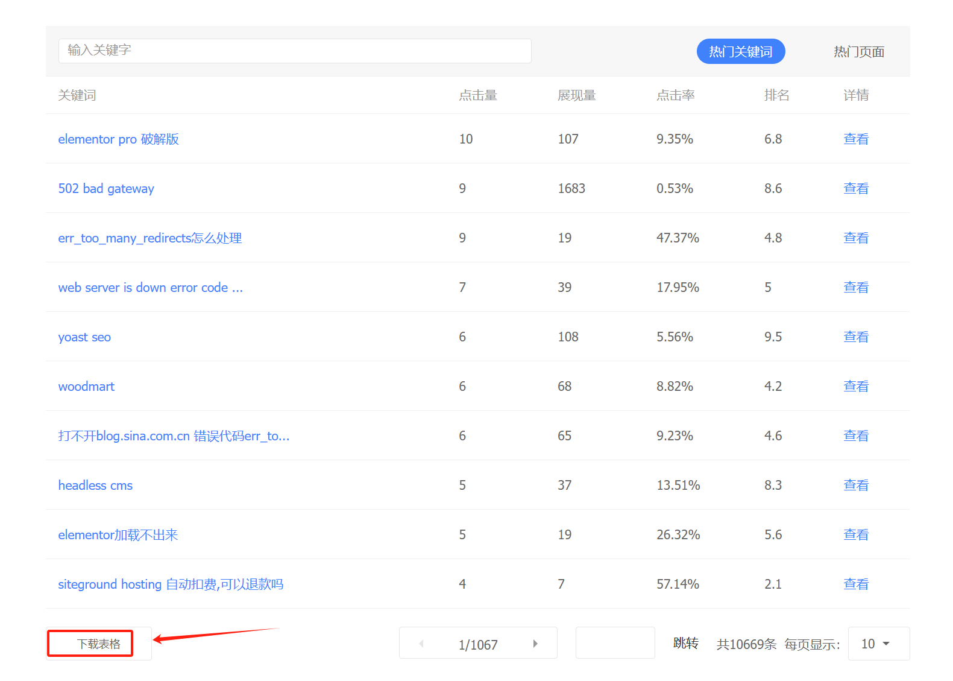
Task: View details 查看 for 502 bad gateway
Action: pos(855,189)
